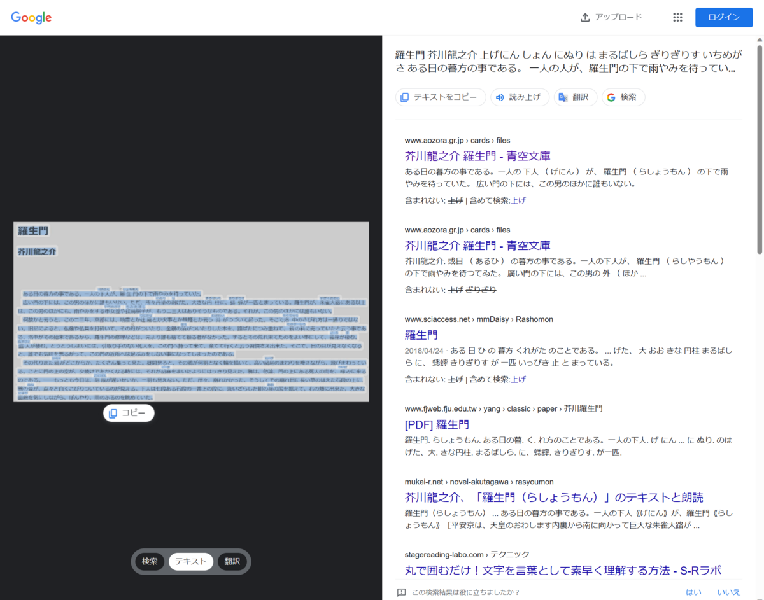
Task: Click the 翻訳 chip under the text
Action: pos(576,97)
